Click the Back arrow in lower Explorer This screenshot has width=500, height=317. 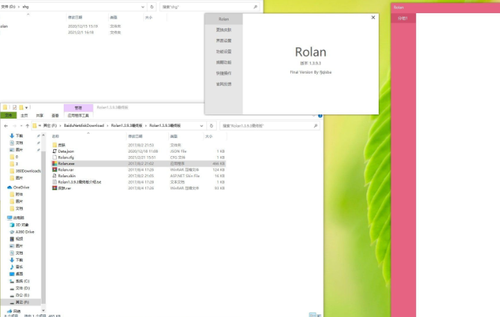tap(6, 126)
